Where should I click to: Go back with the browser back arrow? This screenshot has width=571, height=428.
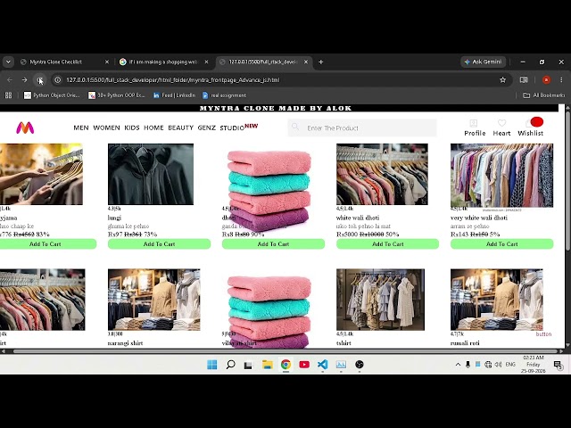(10, 80)
